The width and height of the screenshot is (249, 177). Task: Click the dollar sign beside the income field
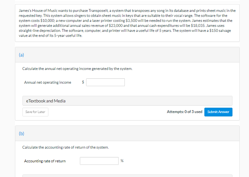click(83, 82)
